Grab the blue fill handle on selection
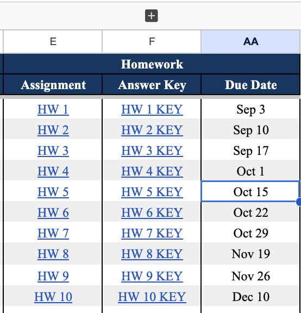Viewport: 301px width, 313px height. coord(299,202)
